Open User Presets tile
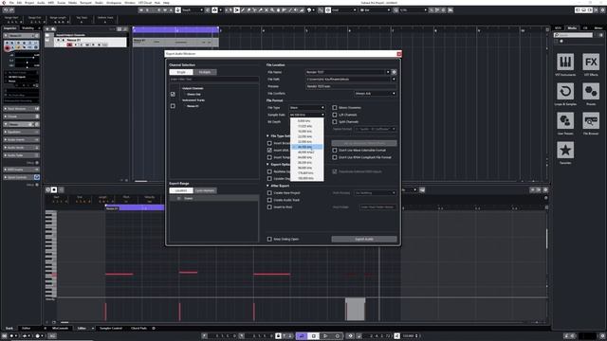 [565, 120]
